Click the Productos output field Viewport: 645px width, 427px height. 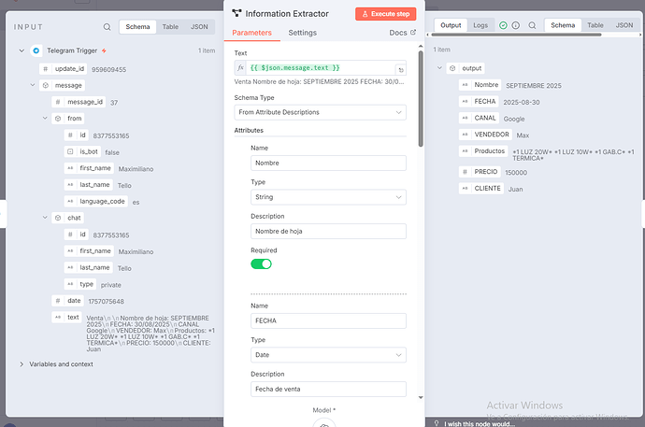point(483,150)
